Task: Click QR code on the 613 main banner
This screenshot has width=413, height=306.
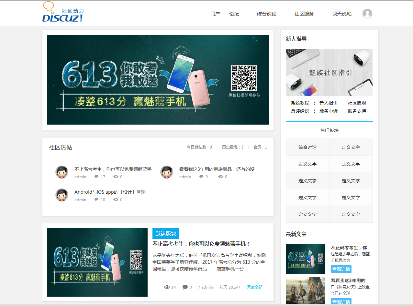Action: (244, 78)
